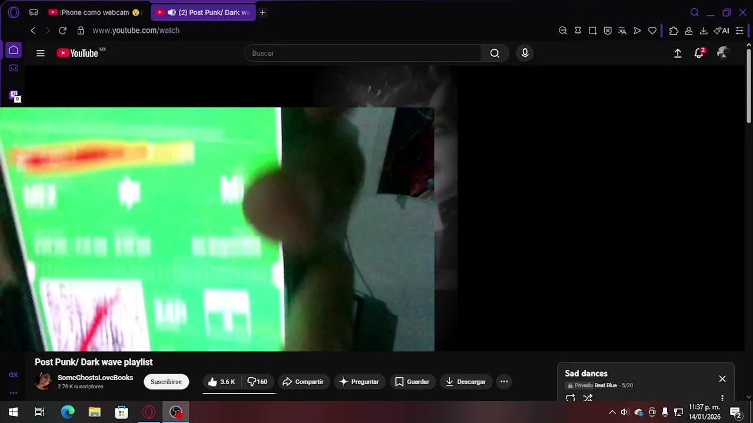Open the player arrow icon in address bar
The image size is (753, 423).
click(637, 31)
